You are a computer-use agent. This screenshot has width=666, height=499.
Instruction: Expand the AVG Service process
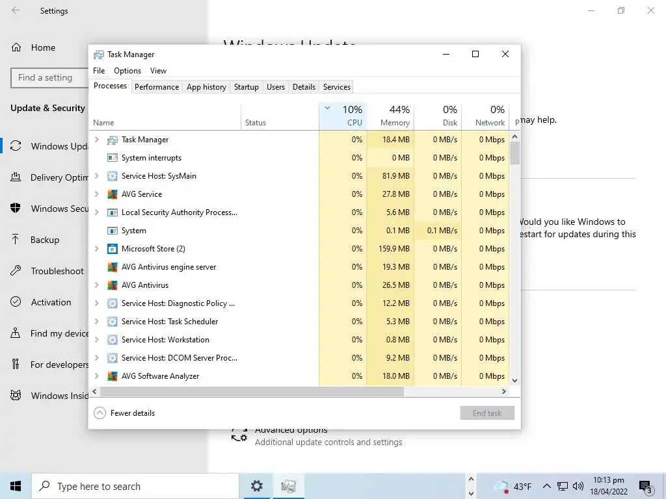pyautogui.click(x=97, y=194)
